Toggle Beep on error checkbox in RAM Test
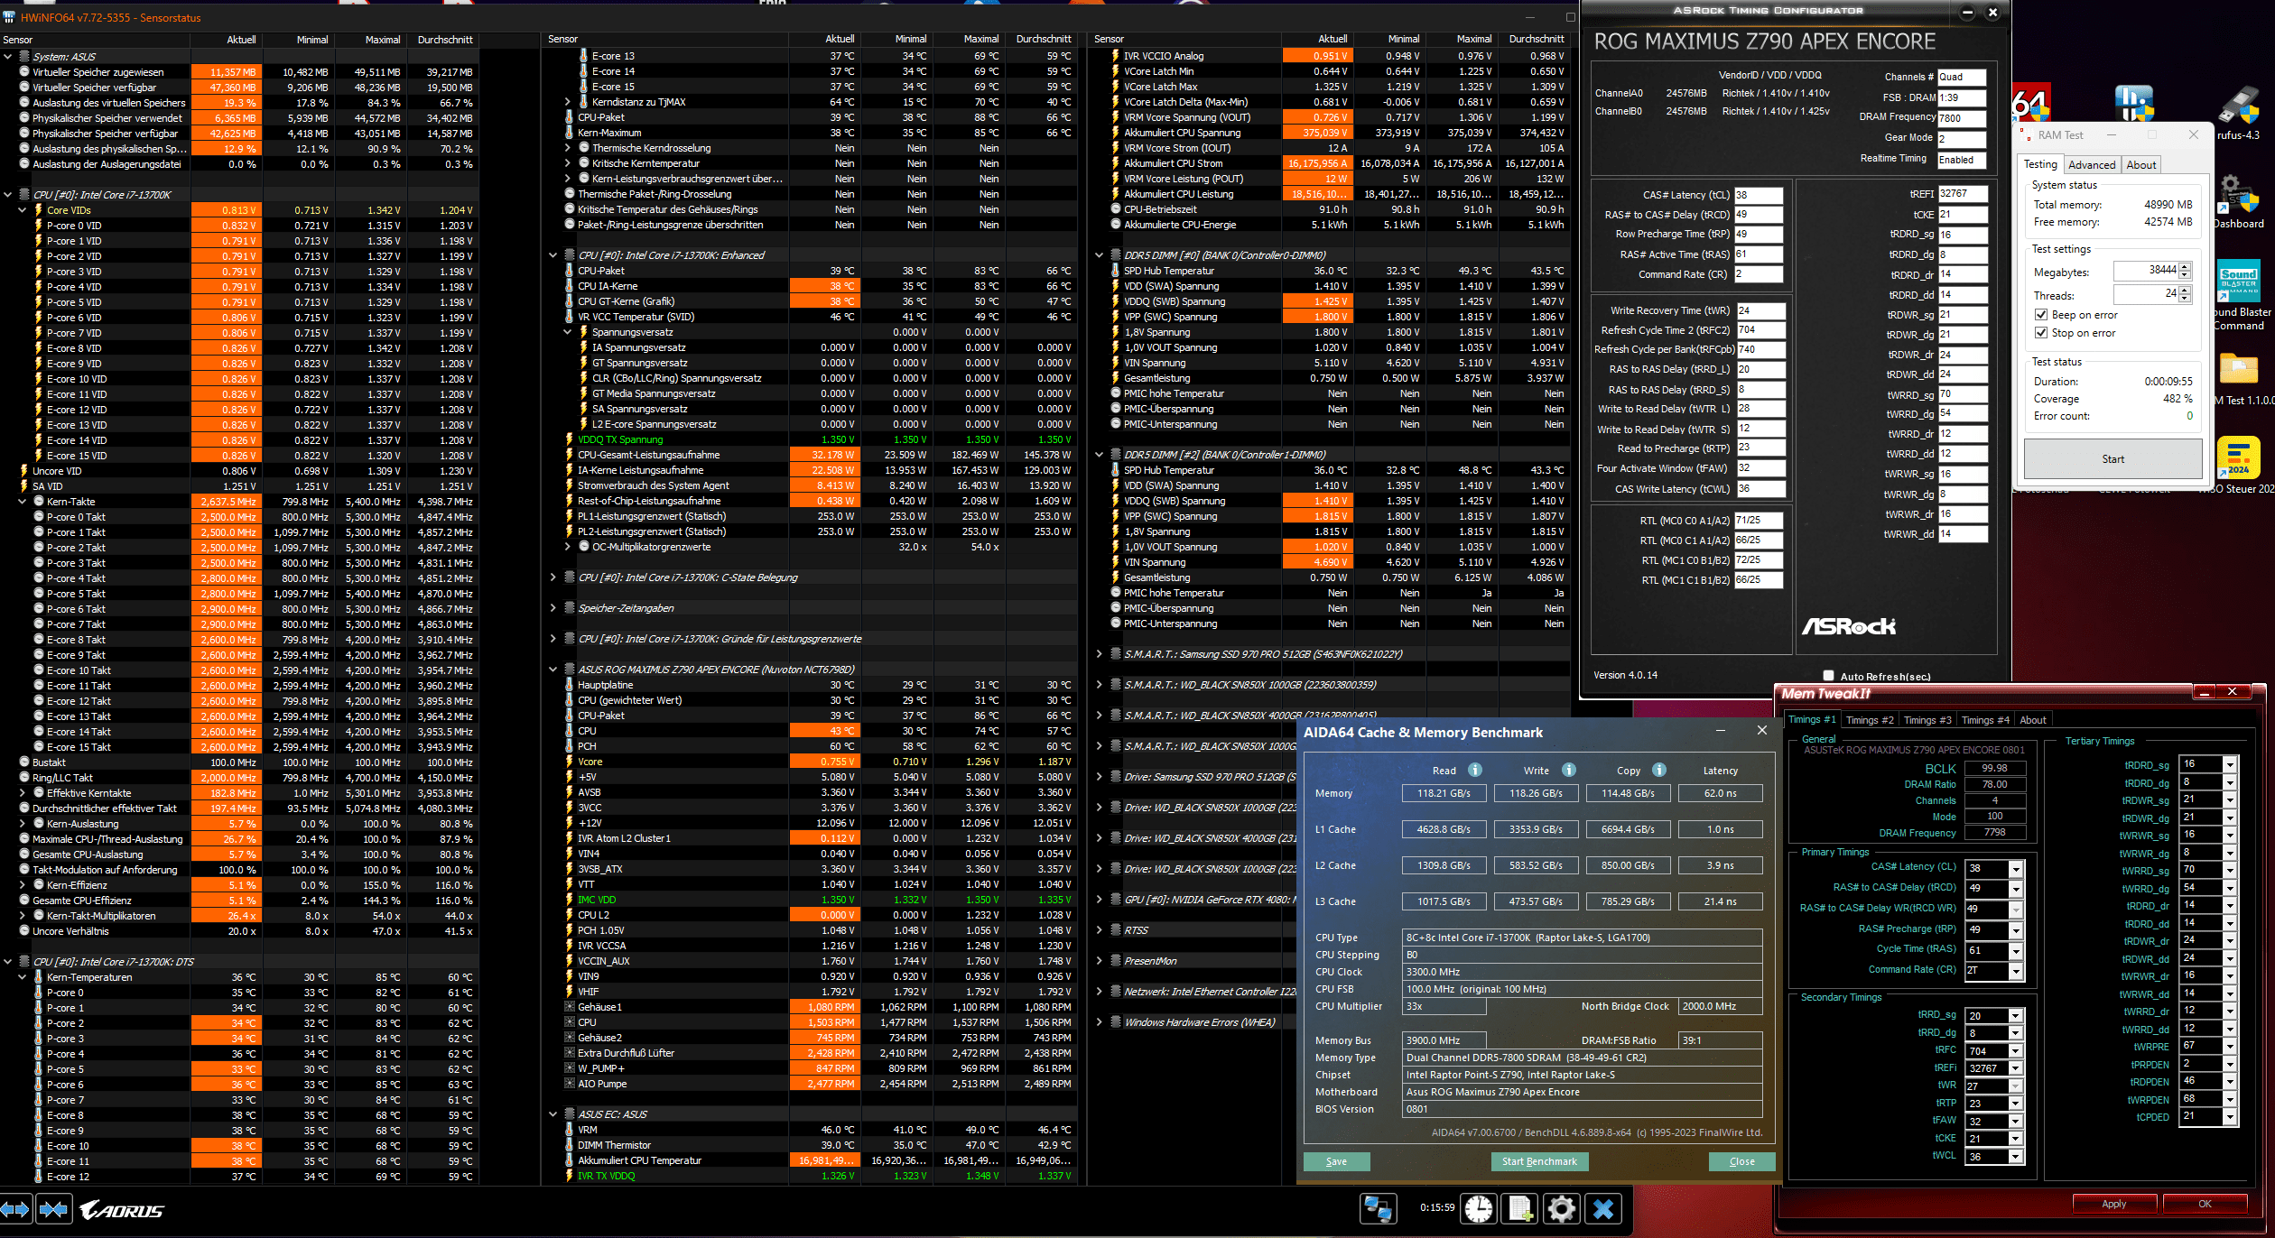The width and height of the screenshot is (2275, 1238). click(x=2041, y=315)
